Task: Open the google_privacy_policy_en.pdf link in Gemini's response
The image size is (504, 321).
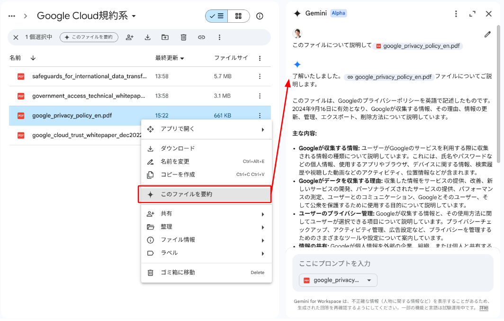Action: pos(389,77)
